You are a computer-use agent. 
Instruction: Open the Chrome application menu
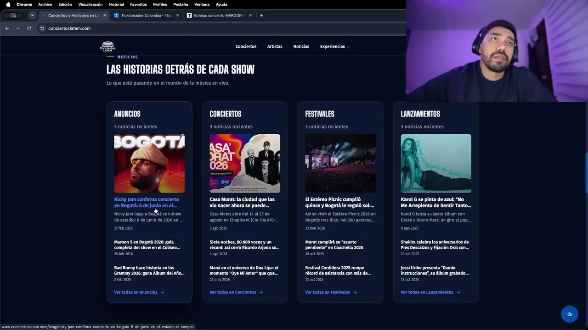click(24, 4)
